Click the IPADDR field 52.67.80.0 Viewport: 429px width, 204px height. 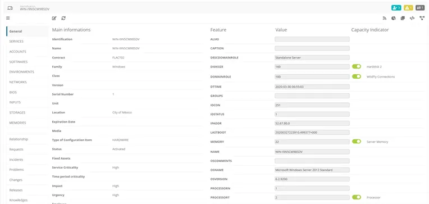pos(312,124)
